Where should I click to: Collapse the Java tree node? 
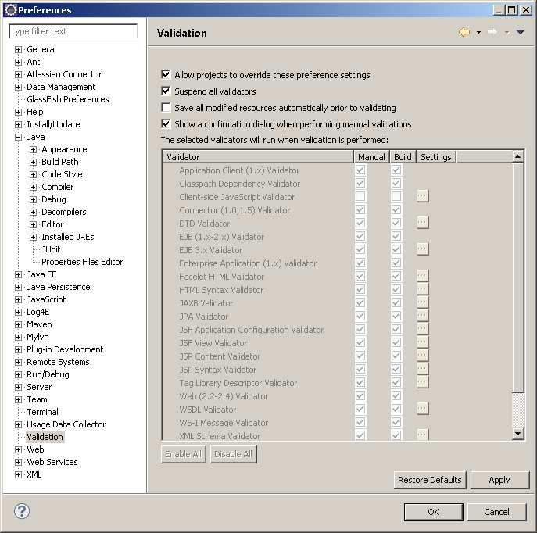point(19,137)
